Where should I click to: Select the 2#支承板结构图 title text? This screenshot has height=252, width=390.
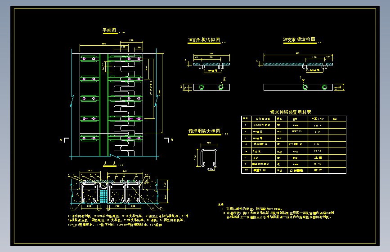299,39
